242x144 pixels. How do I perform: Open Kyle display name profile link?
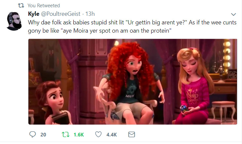[34, 14]
